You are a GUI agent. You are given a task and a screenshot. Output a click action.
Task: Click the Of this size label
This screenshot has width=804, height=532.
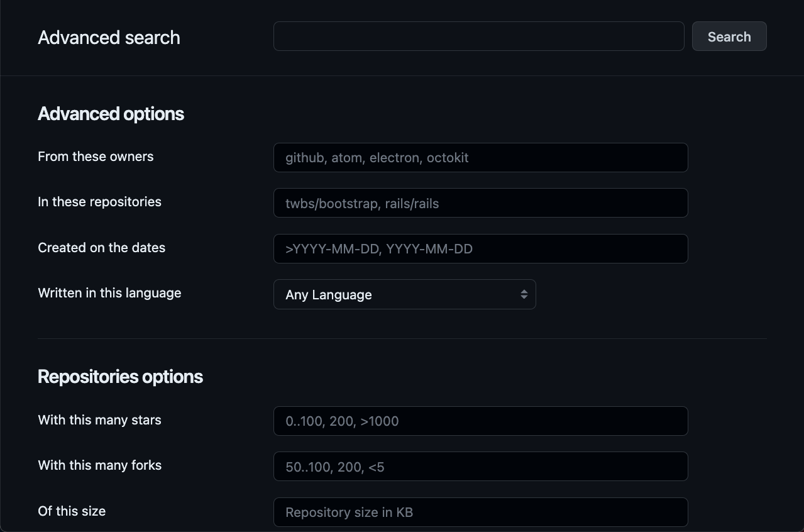[71, 511]
